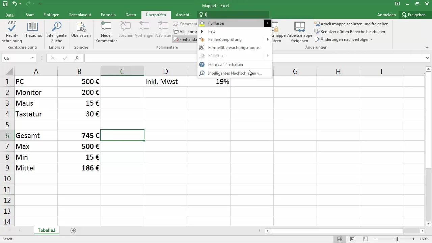Open Änderungen nachverfolgen dropdown
Screen dimensions: 432x243
344,39
